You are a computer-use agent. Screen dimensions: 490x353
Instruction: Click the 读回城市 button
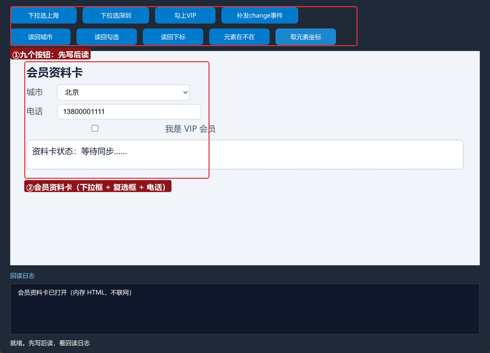point(40,37)
